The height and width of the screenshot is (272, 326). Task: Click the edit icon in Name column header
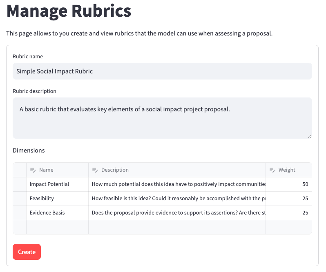[33, 170]
